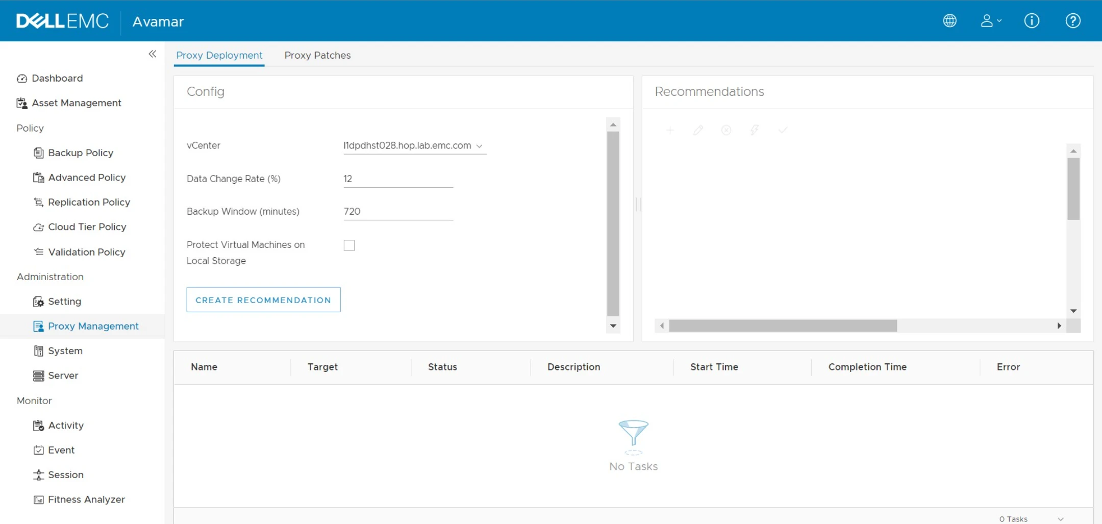Navigate to Cloud Tier Policy
Screen dimensions: 1102x524
(x=80, y=227)
